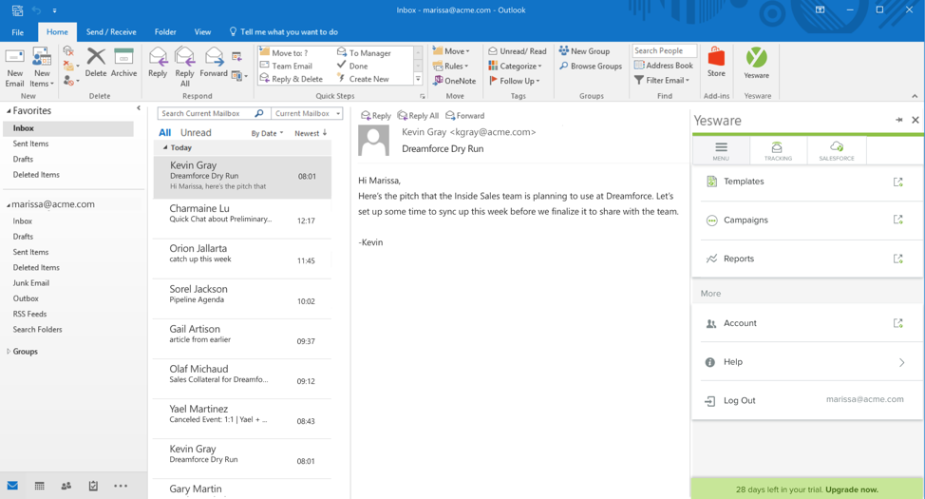
Task: Toggle Unread/Read status
Action: tap(518, 51)
